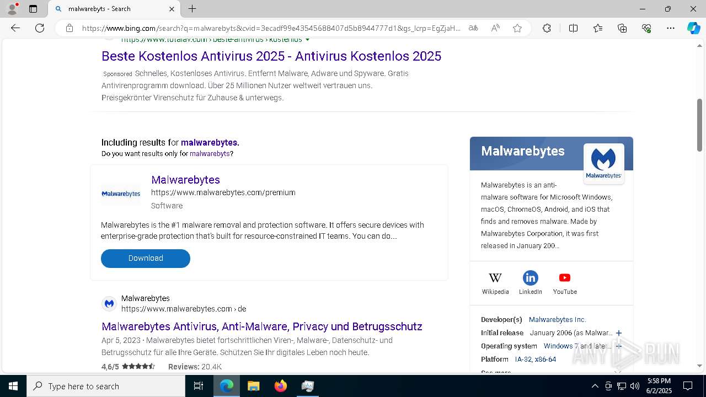Open the browser profile icon
The width and height of the screenshot is (706, 397).
[x=12, y=9]
